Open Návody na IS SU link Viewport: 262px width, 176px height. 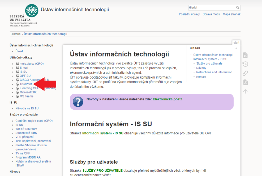click(x=27, y=109)
